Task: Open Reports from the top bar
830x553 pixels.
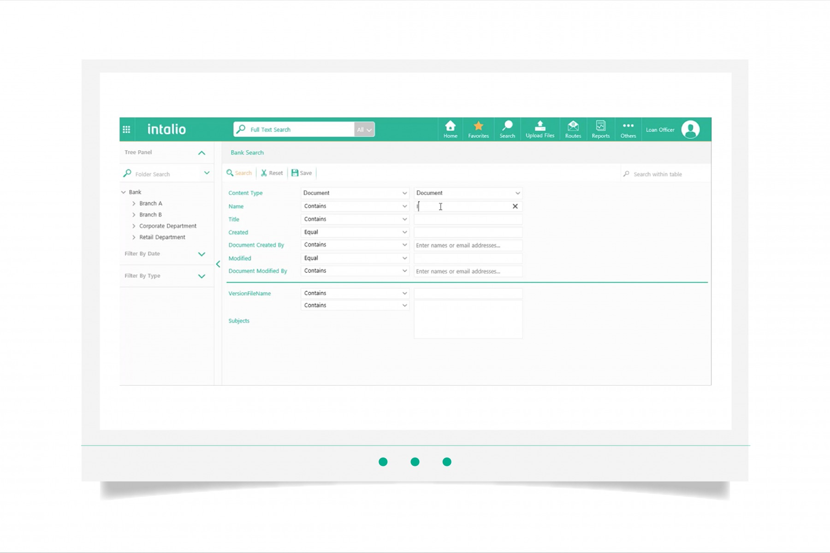Action: (600, 129)
